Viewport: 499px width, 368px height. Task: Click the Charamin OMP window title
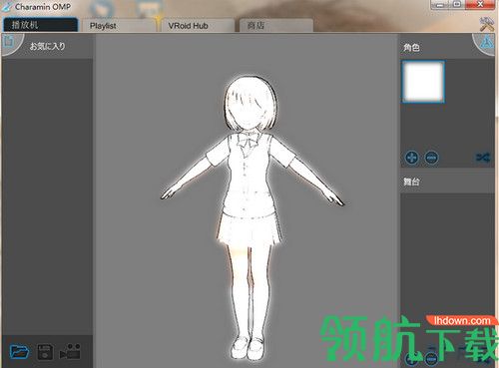(43, 7)
